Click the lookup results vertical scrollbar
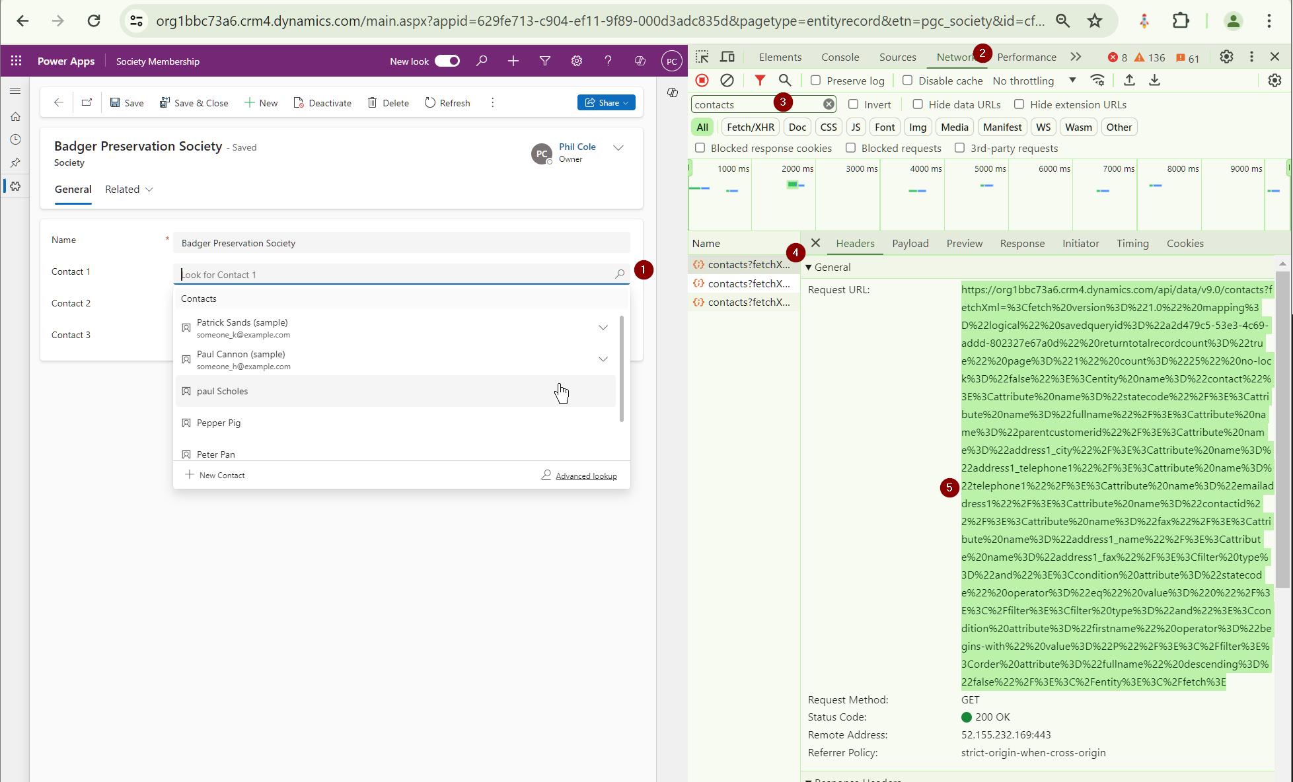1293x782 pixels. 621,369
